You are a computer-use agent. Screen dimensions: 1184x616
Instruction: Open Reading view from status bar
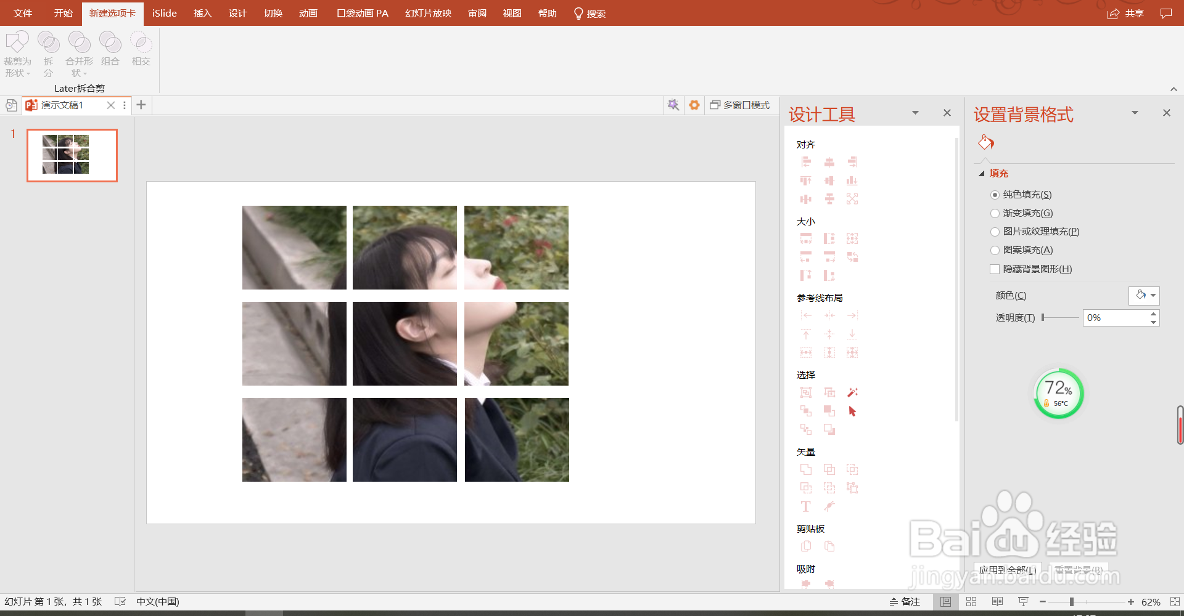[x=997, y=602]
